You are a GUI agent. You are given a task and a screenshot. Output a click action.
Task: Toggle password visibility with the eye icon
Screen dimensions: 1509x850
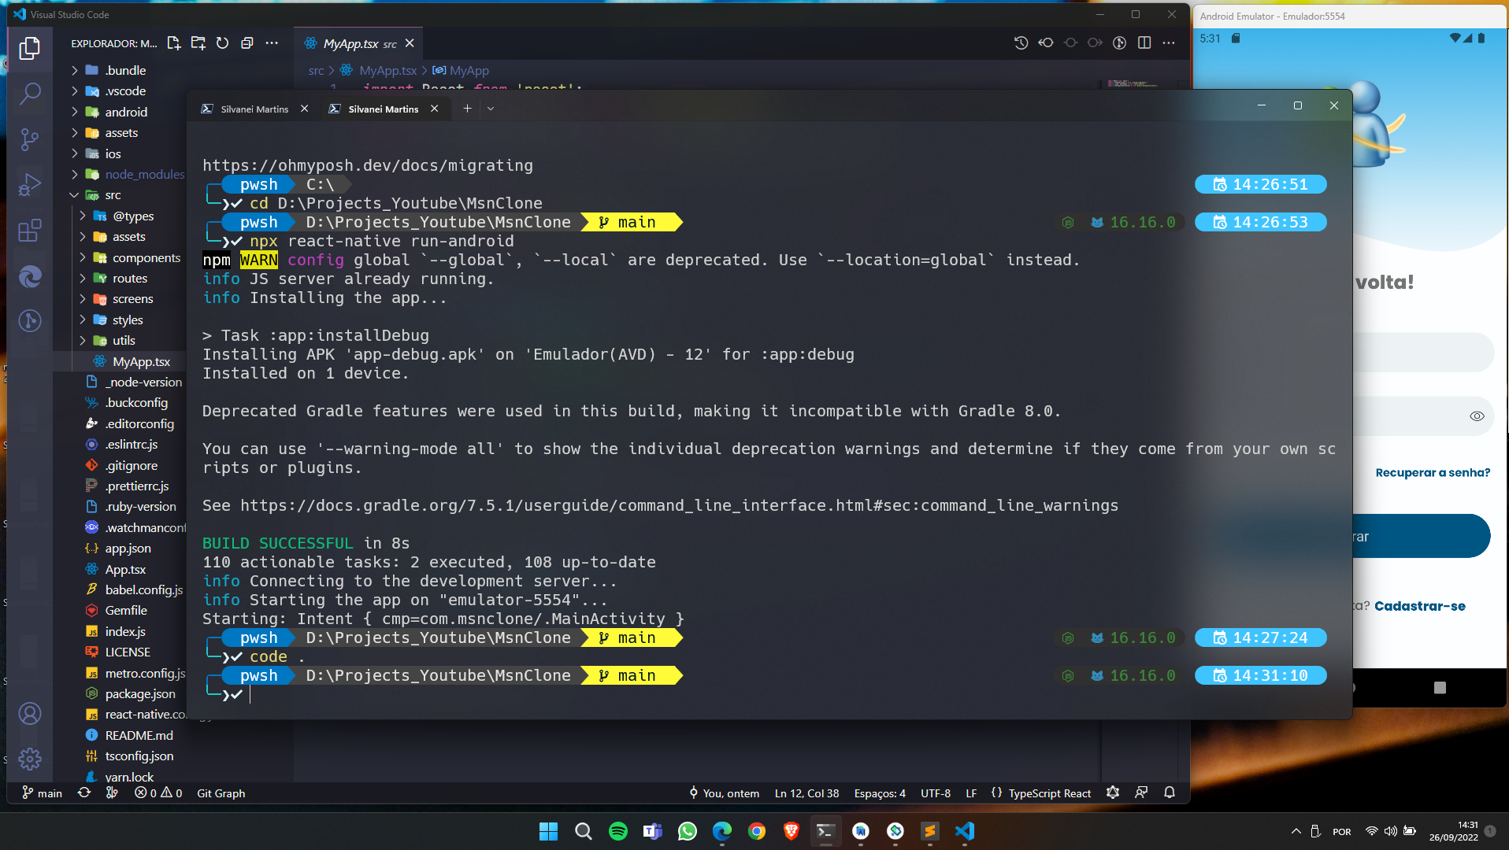(1477, 416)
